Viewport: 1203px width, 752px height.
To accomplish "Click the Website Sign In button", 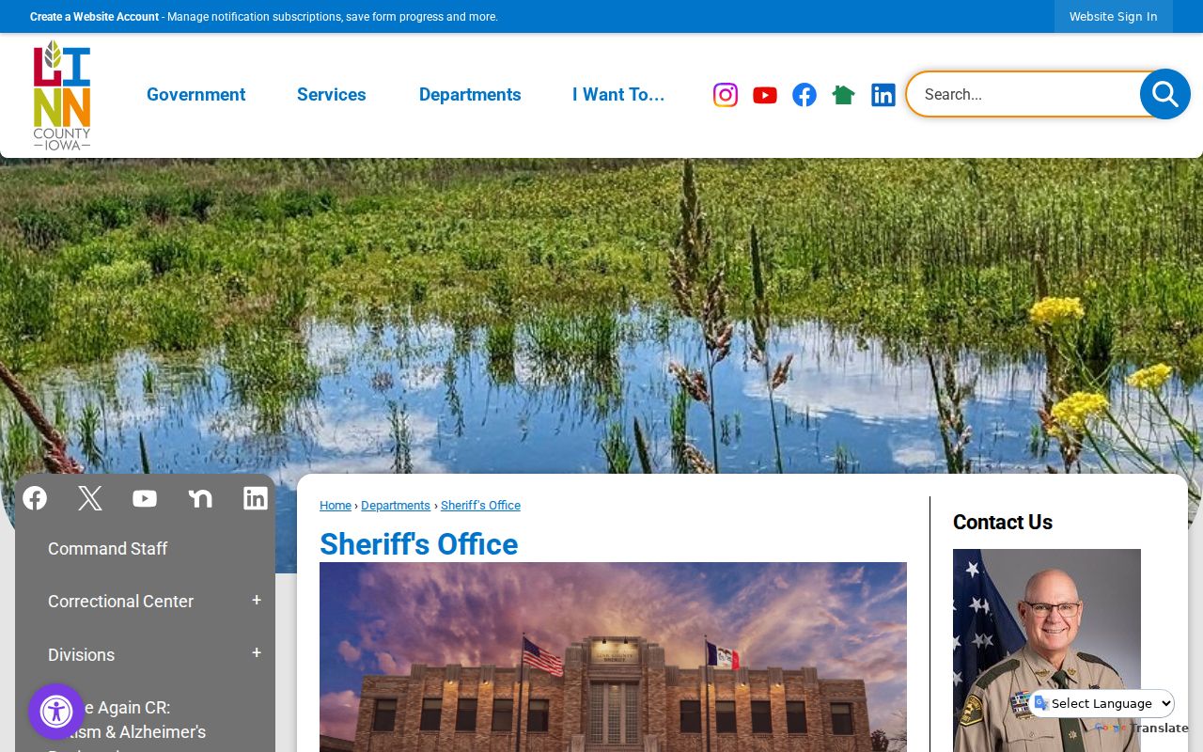I will 1114,17.
